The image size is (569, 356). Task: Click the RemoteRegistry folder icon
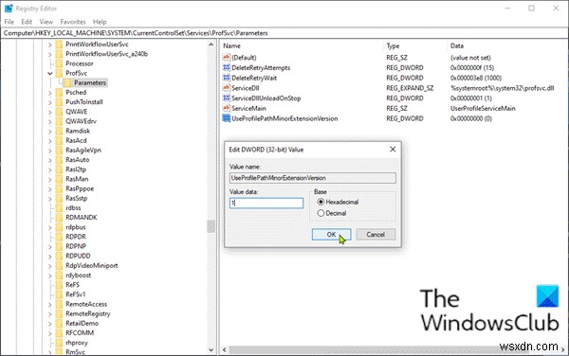click(x=59, y=313)
